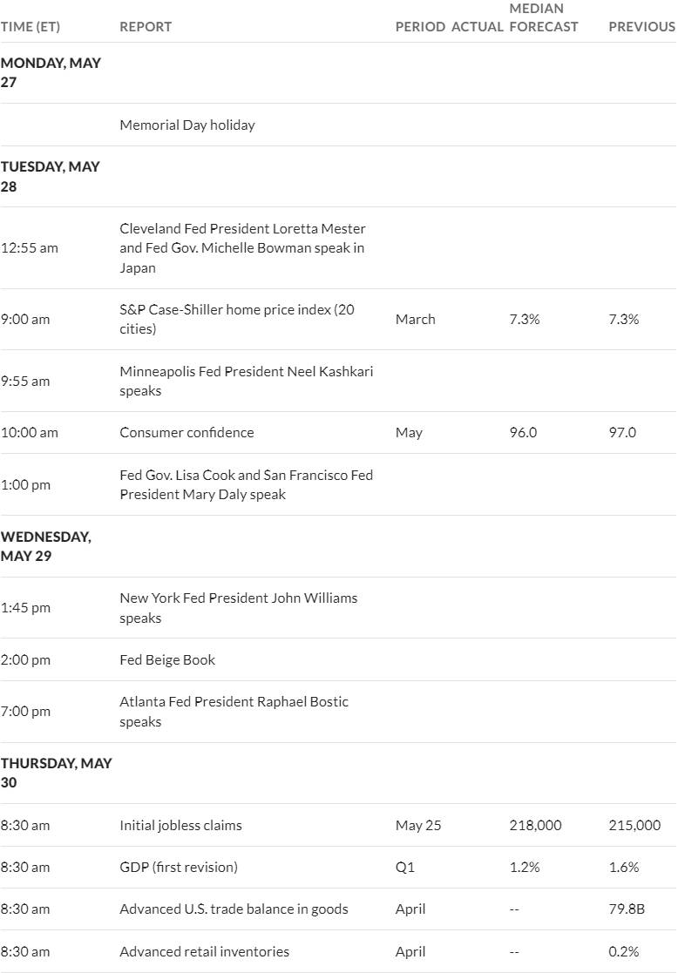Open Initial jobless claims report

(180, 825)
